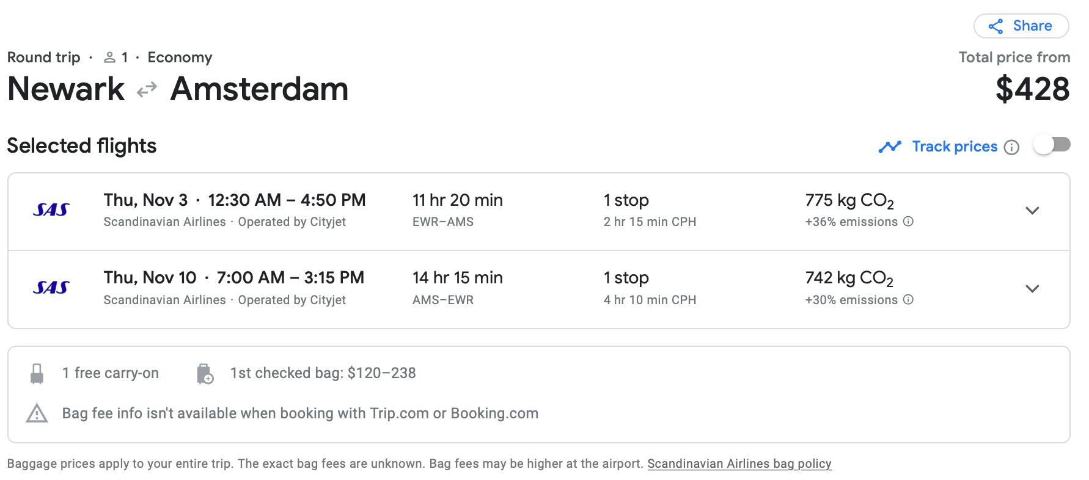Click the Track prices trend line icon
This screenshot has width=1089, height=480.
pos(890,147)
